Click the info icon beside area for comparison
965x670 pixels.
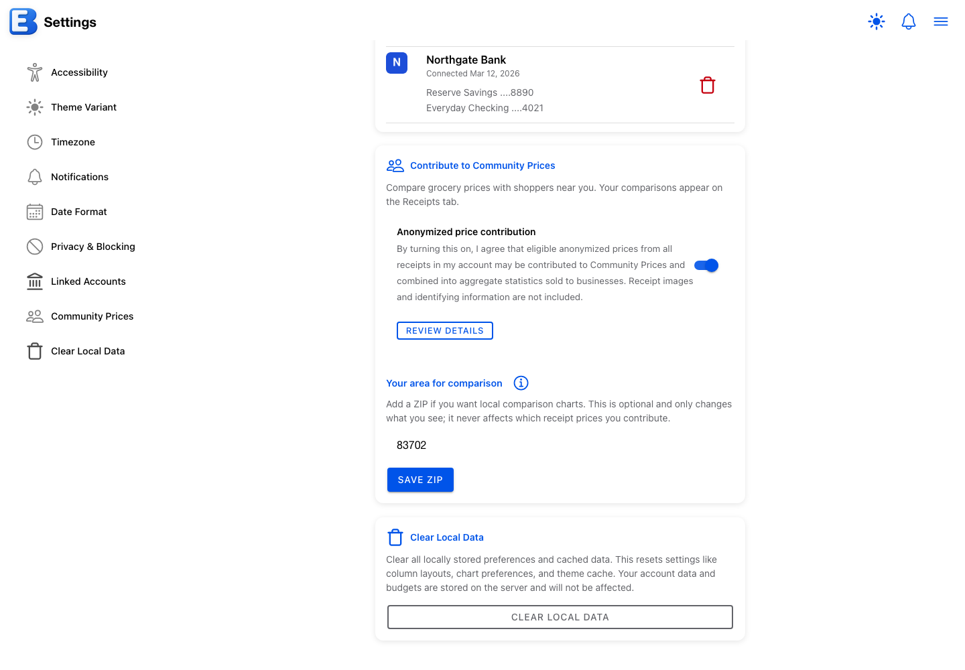[521, 383]
